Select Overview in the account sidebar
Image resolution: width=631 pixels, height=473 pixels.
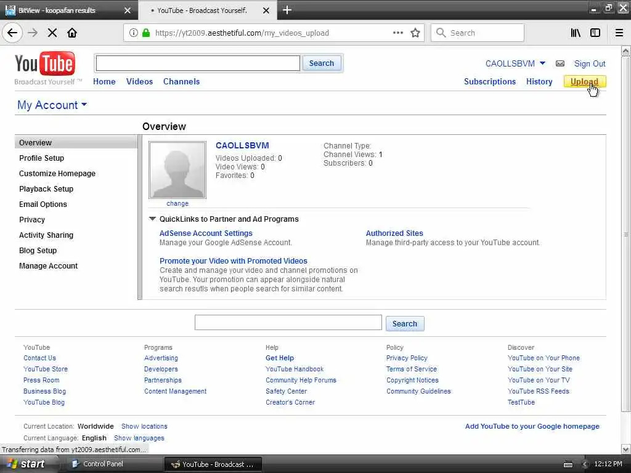point(76,142)
